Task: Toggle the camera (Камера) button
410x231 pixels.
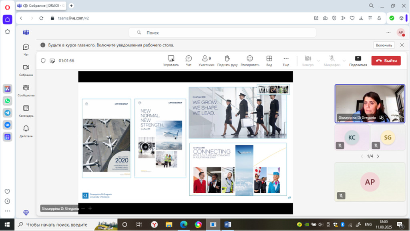Action: coord(307,60)
